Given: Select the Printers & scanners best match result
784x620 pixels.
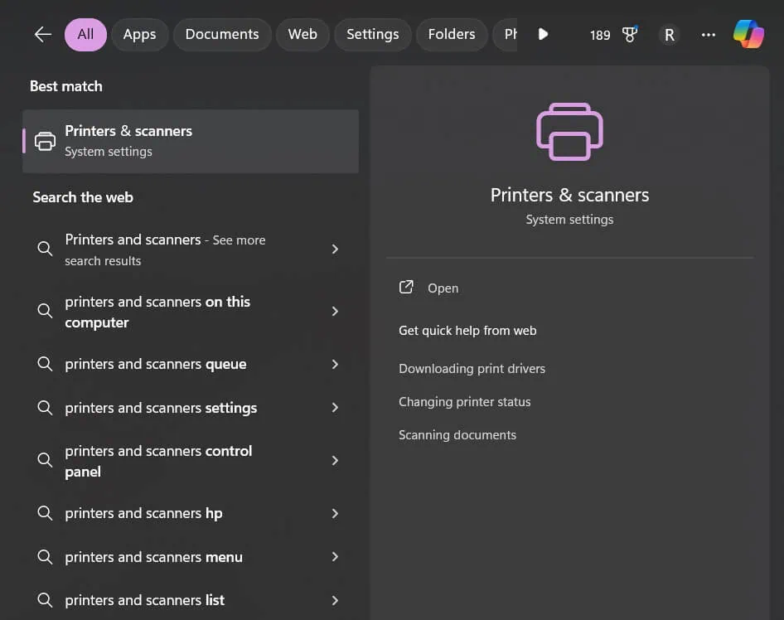Looking at the screenshot, I should (x=191, y=141).
